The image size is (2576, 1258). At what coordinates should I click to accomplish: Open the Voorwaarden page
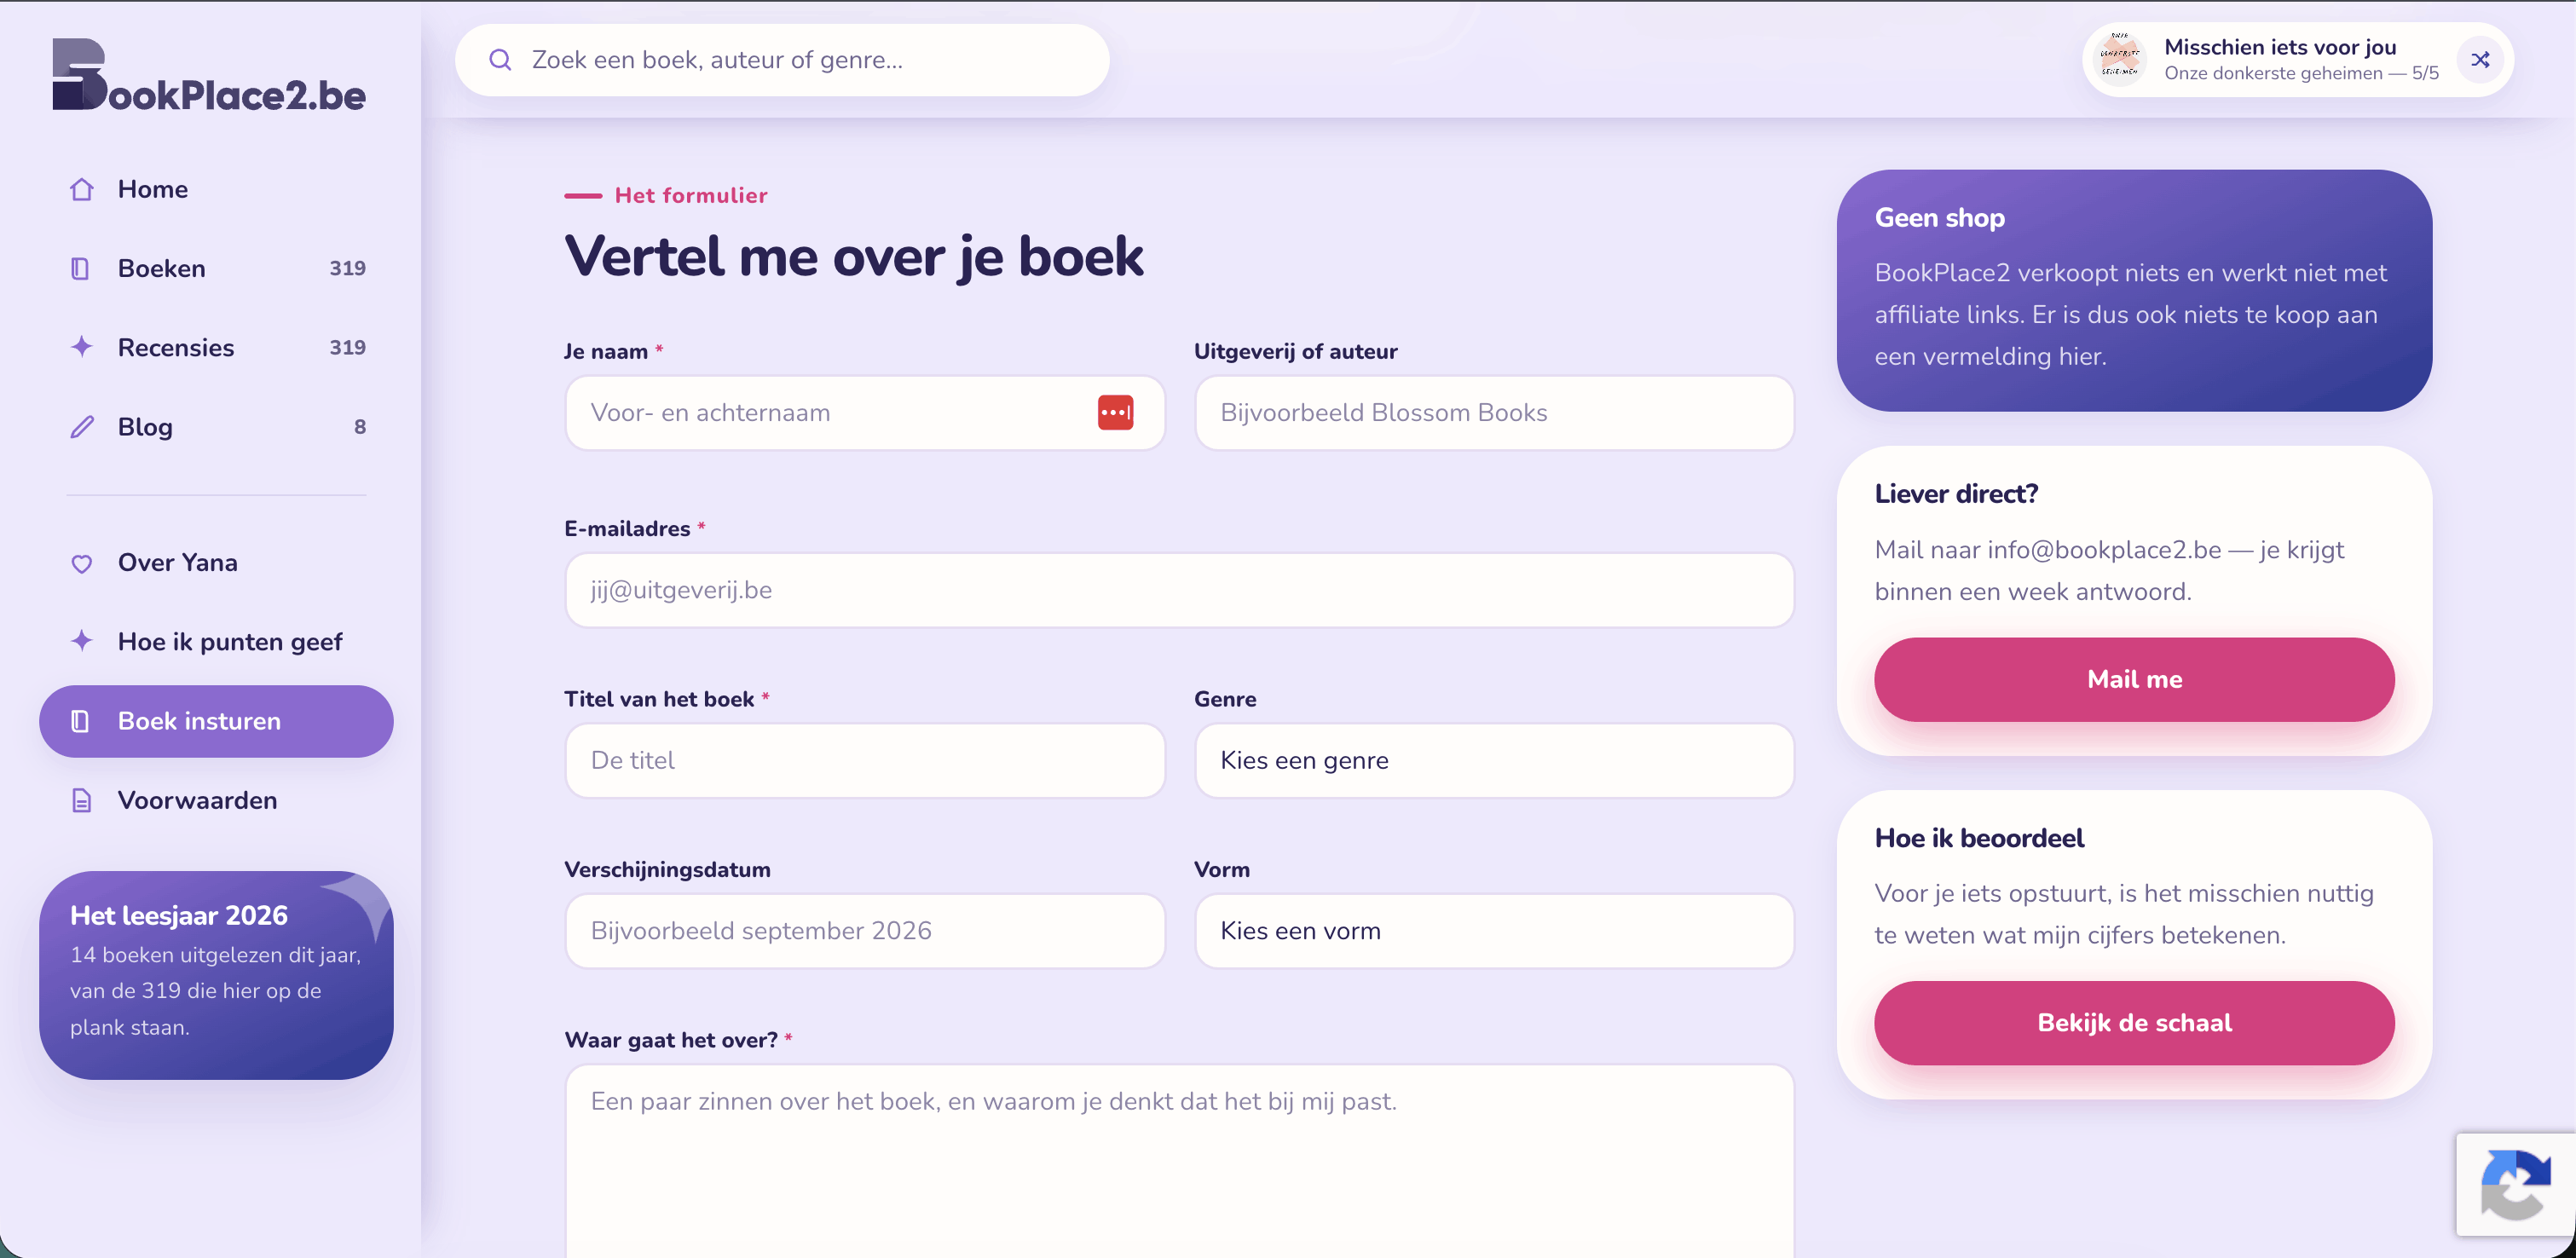[x=216, y=800]
